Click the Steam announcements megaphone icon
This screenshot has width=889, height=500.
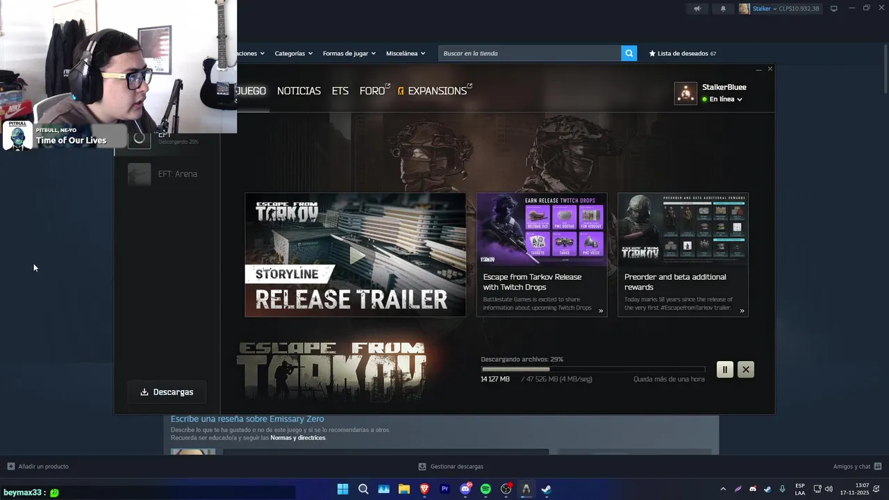697,8
